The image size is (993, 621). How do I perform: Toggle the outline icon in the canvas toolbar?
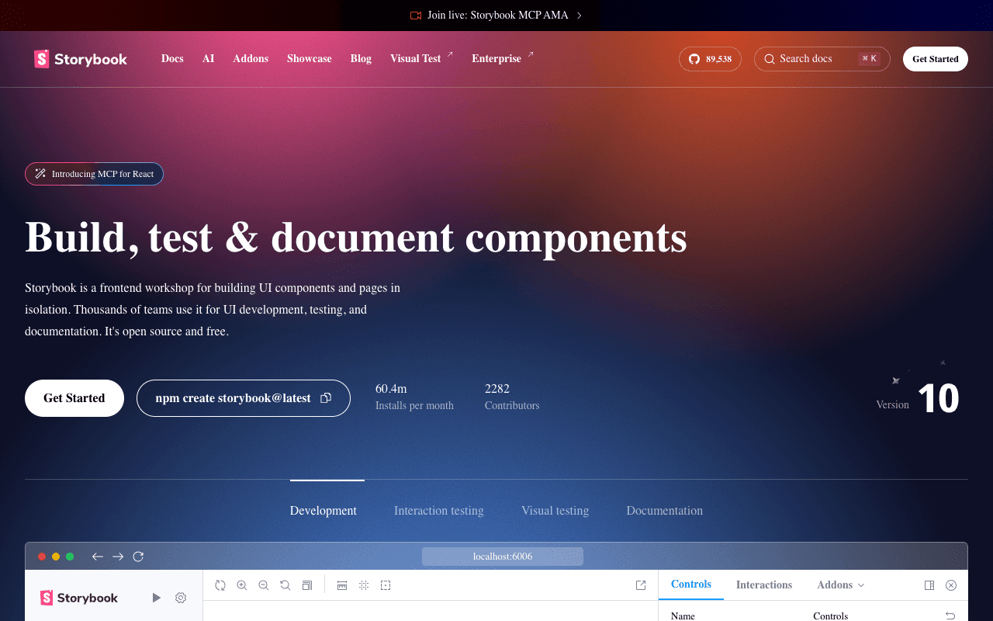coord(386,585)
